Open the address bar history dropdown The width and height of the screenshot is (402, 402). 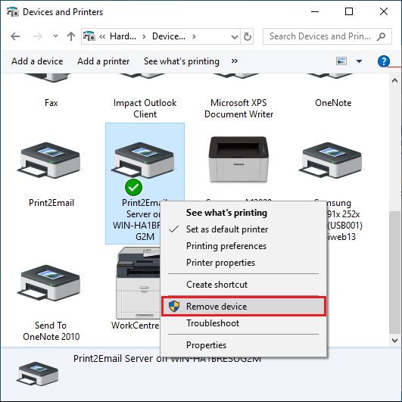pos(234,37)
